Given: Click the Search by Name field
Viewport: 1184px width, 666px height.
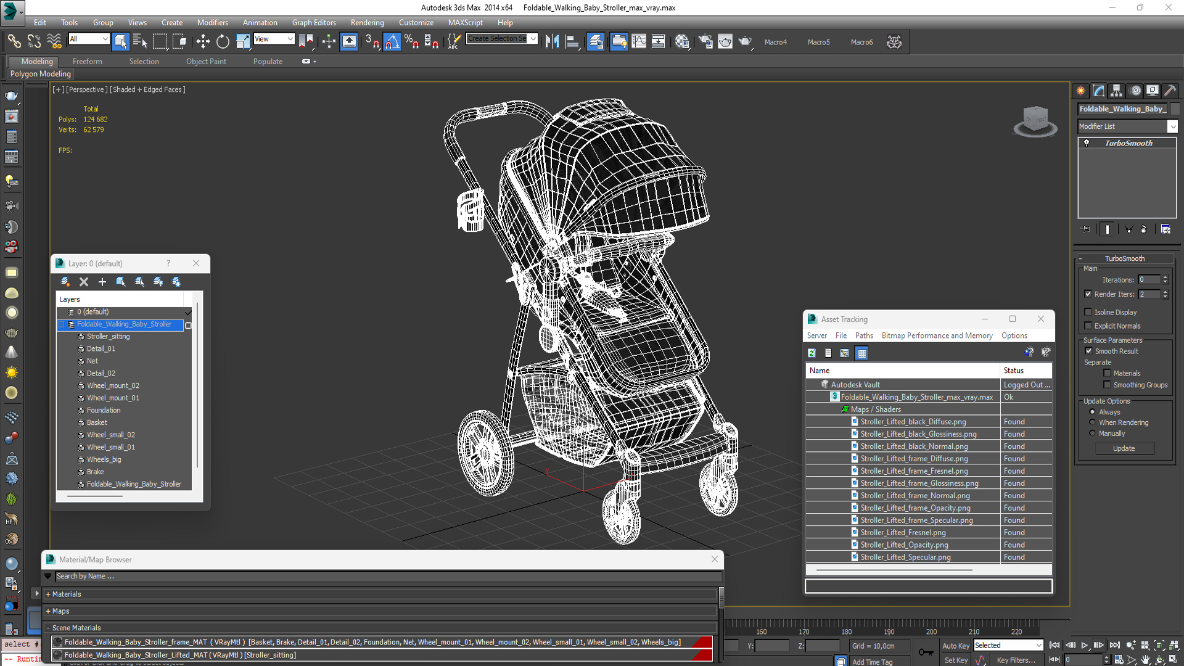Looking at the screenshot, I should point(387,577).
